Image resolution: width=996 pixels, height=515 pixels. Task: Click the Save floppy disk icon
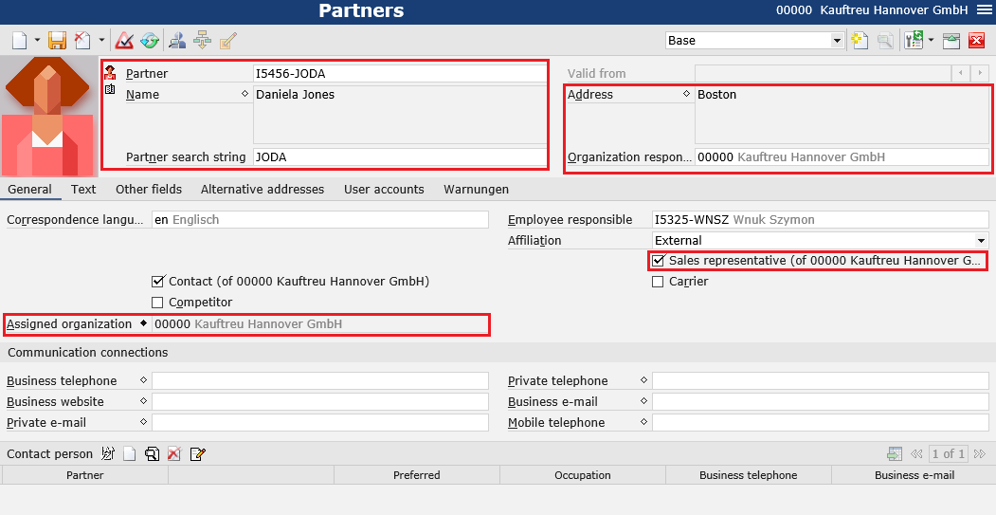pos(57,41)
